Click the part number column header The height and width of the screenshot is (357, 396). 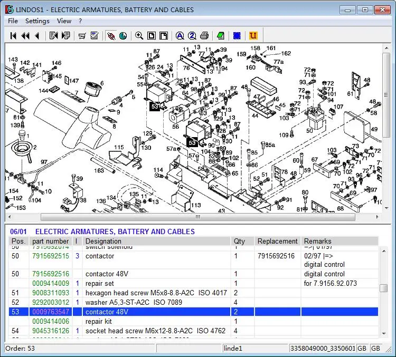pos(51,241)
